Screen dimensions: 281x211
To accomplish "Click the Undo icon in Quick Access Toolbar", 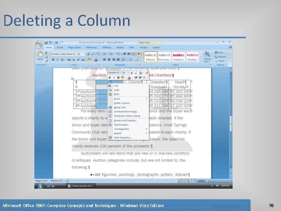I will 50,42.
